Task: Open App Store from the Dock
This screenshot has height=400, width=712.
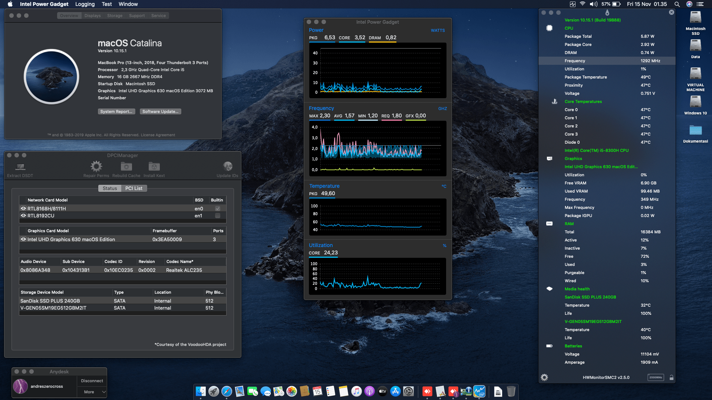Action: [x=395, y=391]
